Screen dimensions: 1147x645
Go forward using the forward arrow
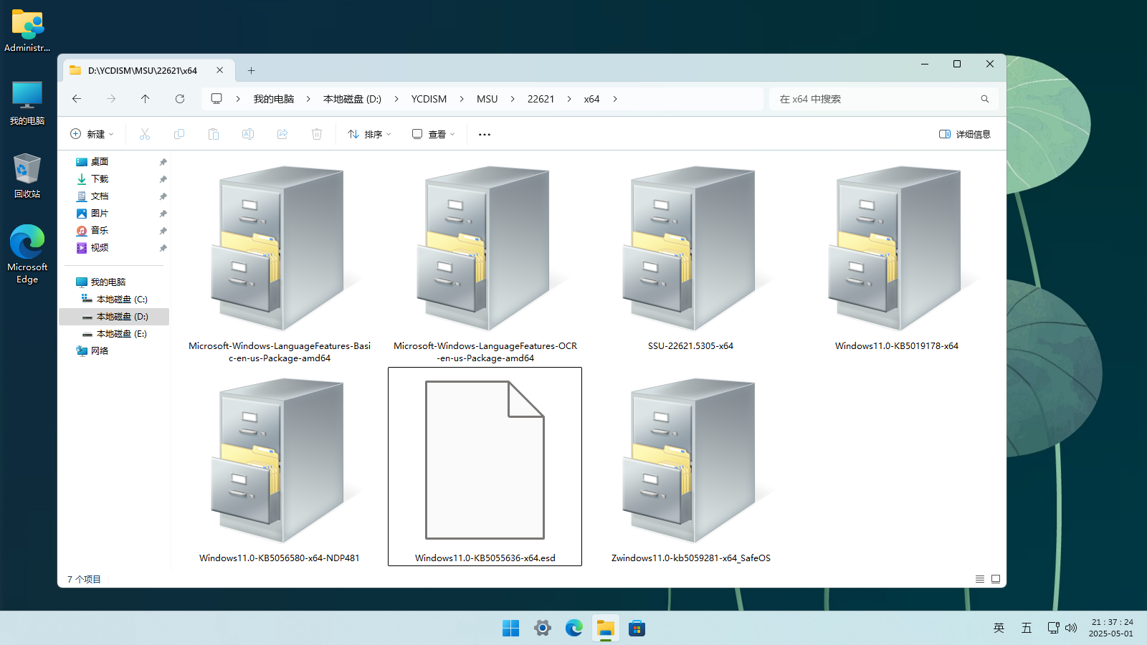pos(111,99)
